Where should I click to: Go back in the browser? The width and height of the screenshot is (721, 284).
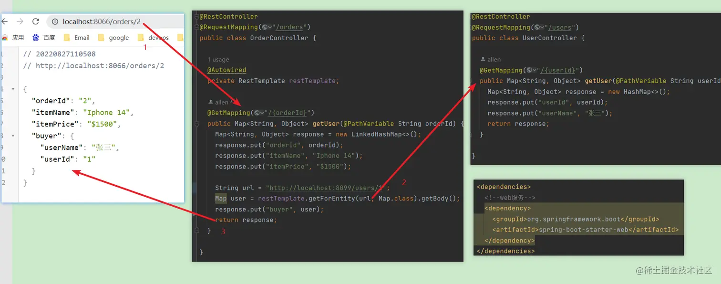coord(4,21)
